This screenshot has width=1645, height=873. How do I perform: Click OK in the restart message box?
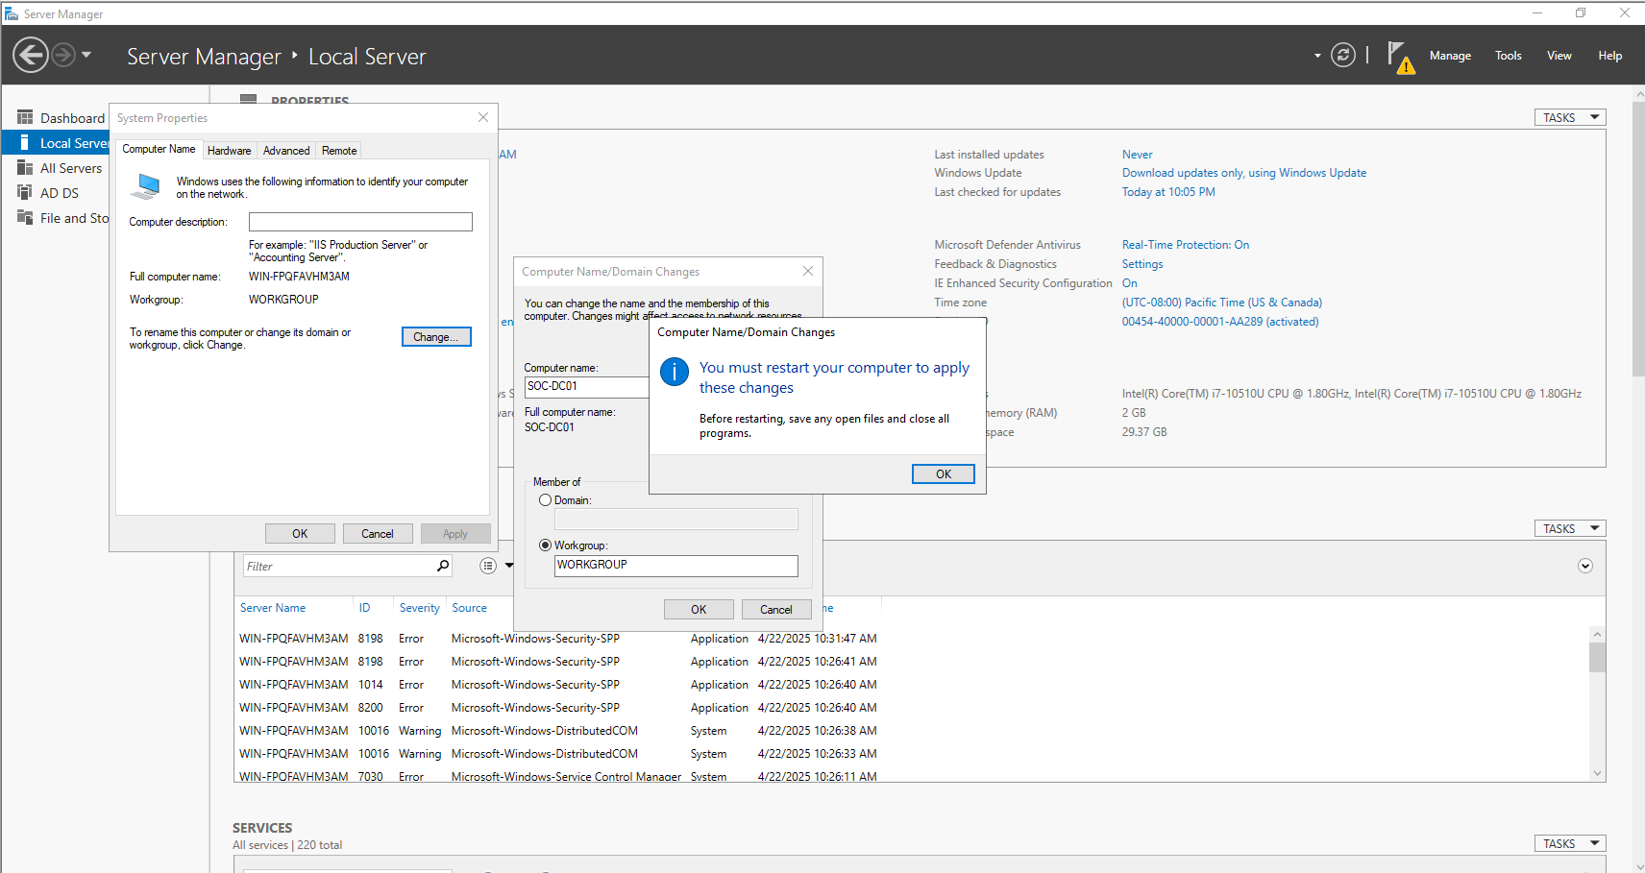[x=944, y=474]
